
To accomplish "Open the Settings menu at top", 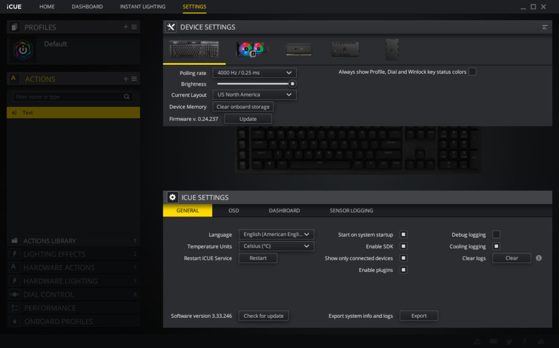I will pos(195,6).
